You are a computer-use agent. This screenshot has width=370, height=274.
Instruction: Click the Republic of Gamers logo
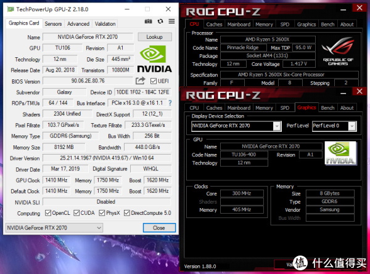[x=338, y=51]
